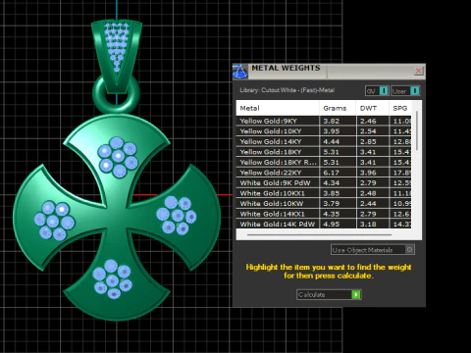Click the 4.34 grams value for 9K PdW
This screenshot has height=353, width=471.
click(332, 183)
